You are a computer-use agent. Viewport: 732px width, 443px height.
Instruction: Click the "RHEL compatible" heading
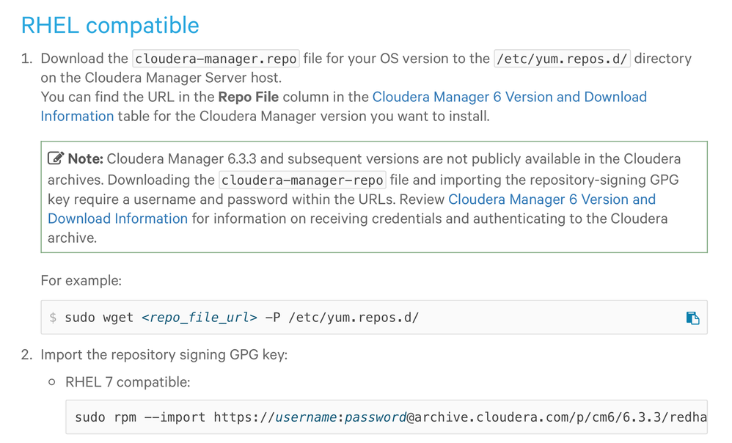[x=110, y=25]
